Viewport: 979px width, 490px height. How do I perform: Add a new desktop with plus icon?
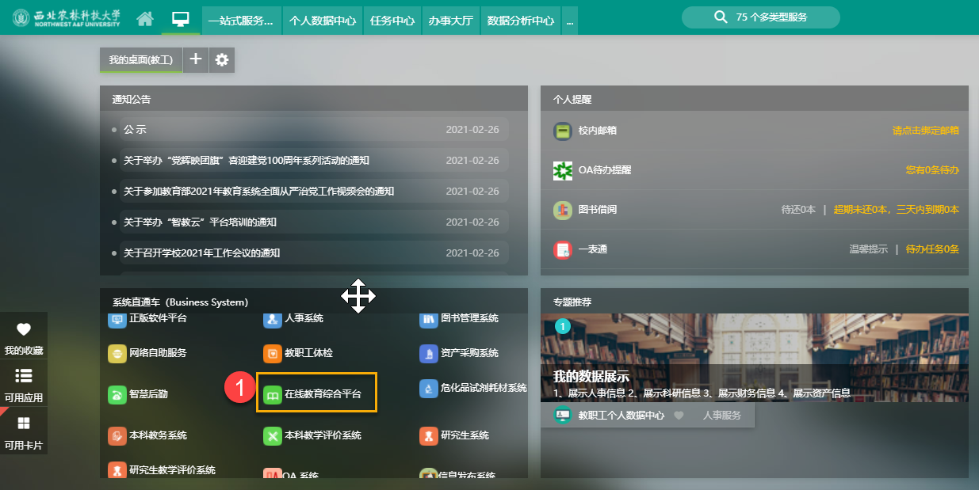(x=196, y=59)
